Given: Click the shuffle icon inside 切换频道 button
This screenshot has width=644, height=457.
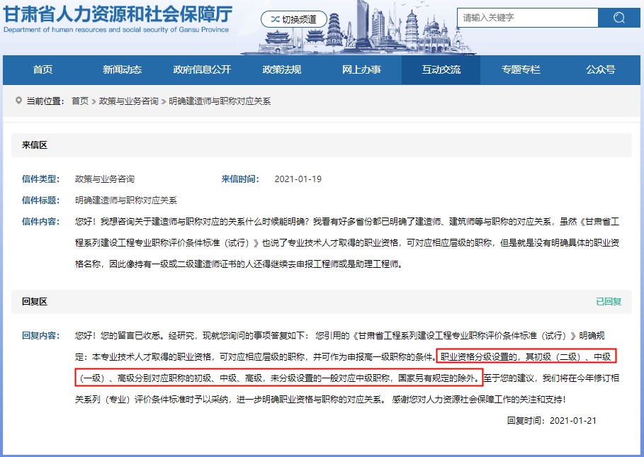Looking at the screenshot, I should coord(276,18).
